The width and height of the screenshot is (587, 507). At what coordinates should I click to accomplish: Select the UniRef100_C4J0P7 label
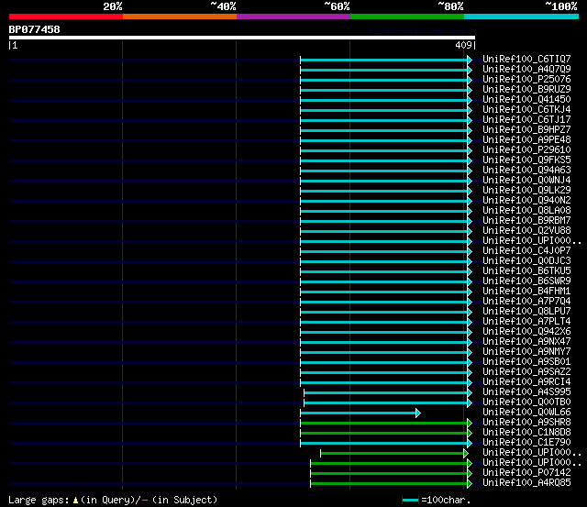coord(526,251)
